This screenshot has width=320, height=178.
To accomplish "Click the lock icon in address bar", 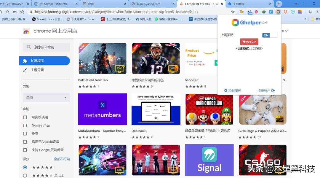I will [x=31, y=12].
